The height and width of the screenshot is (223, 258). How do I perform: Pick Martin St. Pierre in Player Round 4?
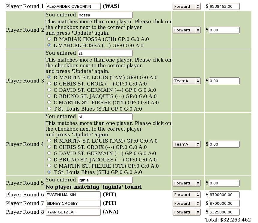[49, 166]
